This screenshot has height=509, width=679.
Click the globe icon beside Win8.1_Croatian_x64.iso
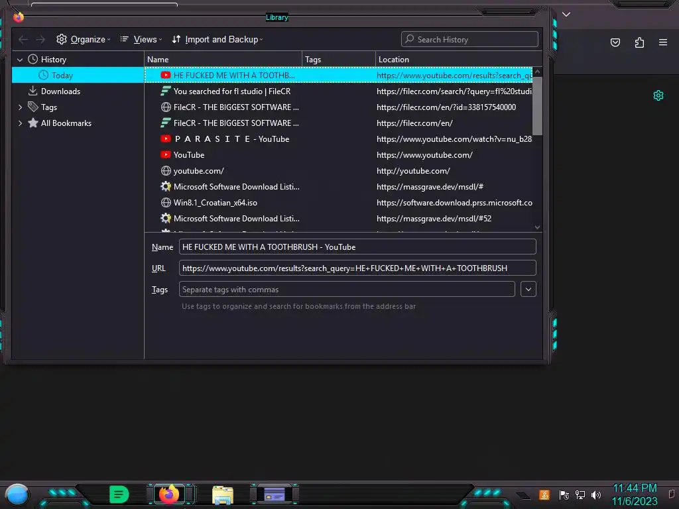click(165, 203)
